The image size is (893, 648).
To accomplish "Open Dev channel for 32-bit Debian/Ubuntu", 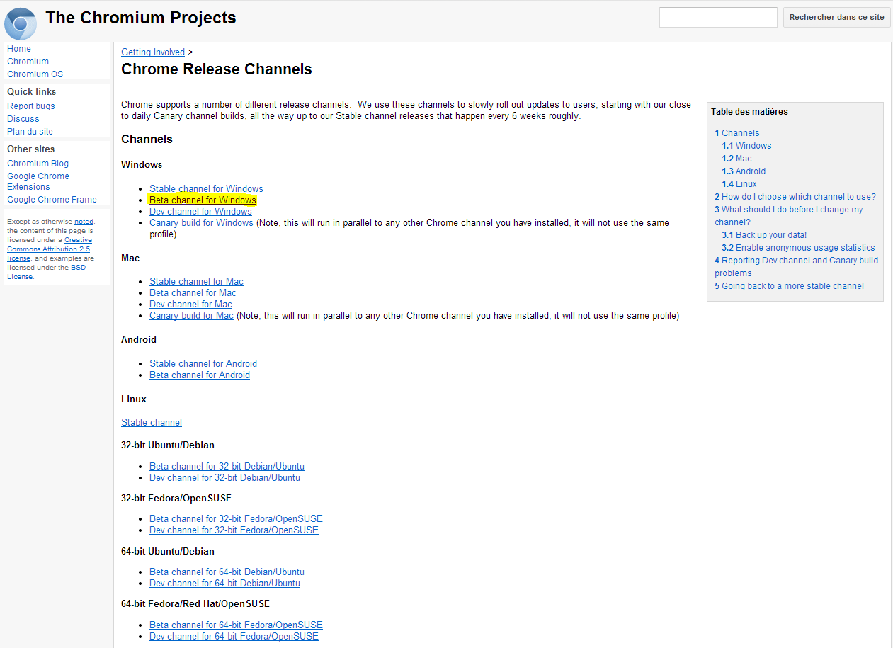I will coord(224,478).
